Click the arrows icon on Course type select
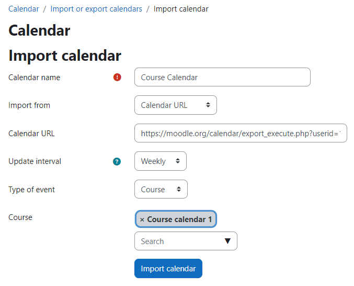This screenshot has height=286, width=354. click(179, 189)
